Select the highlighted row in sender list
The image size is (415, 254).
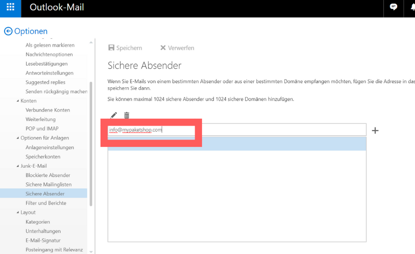click(237, 144)
